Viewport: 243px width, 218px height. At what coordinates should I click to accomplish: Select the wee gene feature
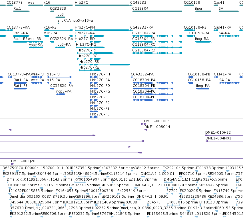click(35, 5)
